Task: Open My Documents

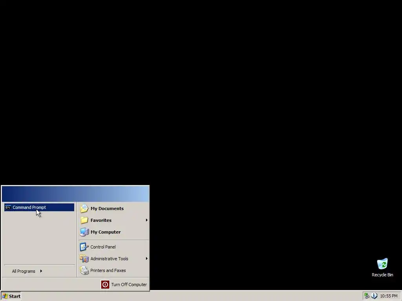Action: coord(114,209)
